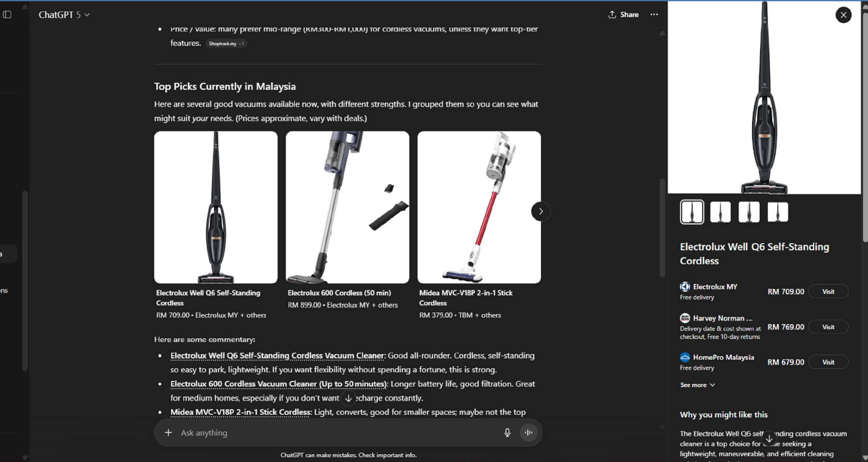Toggle the sidebar panel icon
This screenshot has height=462, width=868.
tap(7, 14)
